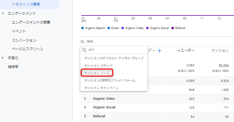This screenshot has width=234, height=122.
Task: Collapse the エンゲージメント section arrow
Action: click(x=3, y=13)
